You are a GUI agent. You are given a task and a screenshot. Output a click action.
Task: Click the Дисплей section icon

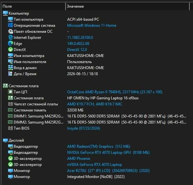coord(5,140)
